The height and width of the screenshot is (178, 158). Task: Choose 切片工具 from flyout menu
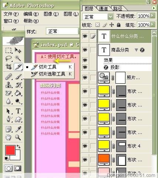(49, 67)
